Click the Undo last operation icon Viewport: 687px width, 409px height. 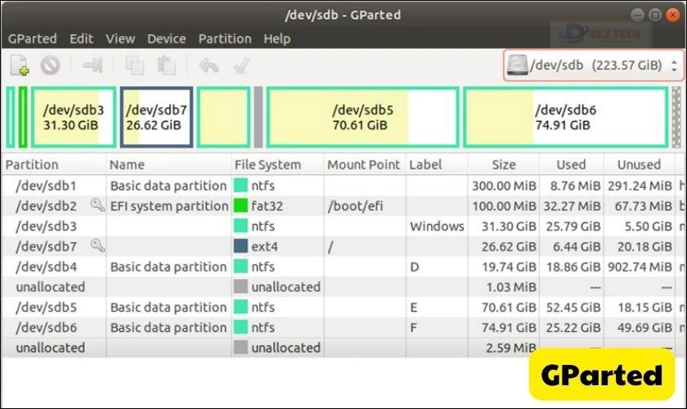pos(209,65)
